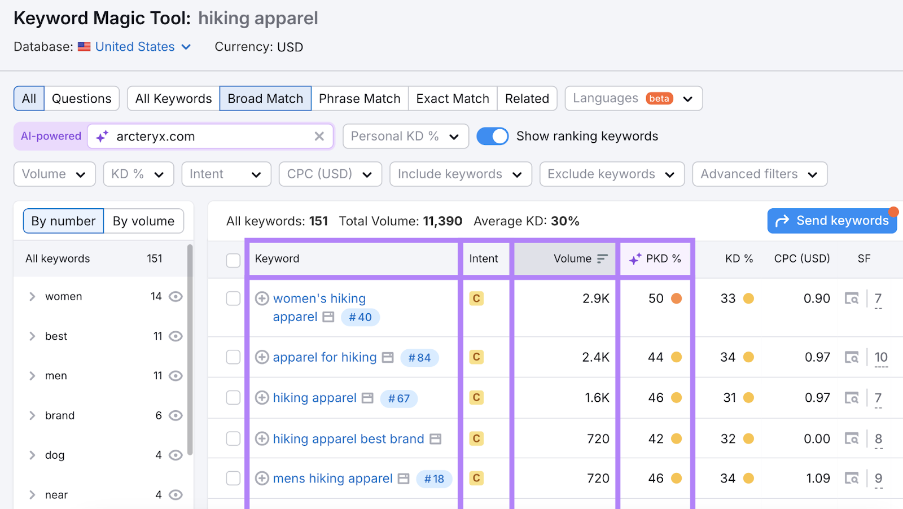Screen dimensions: 903x509
Task: Hide the brand keyword group with eye icon
Action: (176, 415)
